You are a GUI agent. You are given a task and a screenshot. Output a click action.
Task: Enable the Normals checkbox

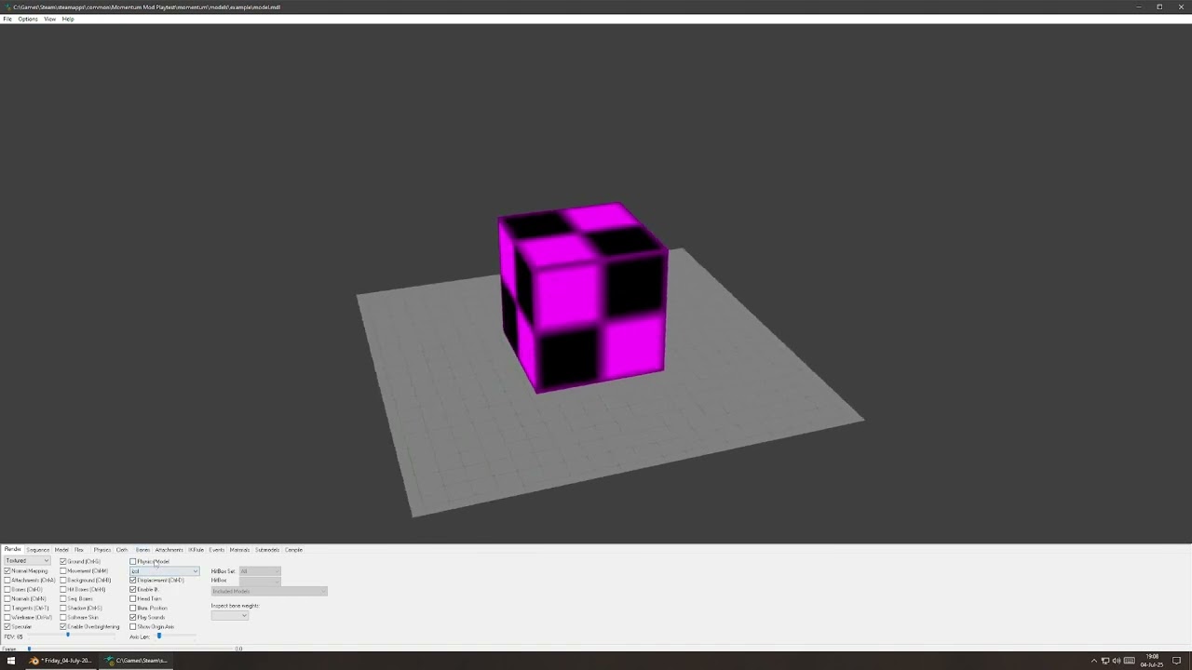tap(7, 599)
